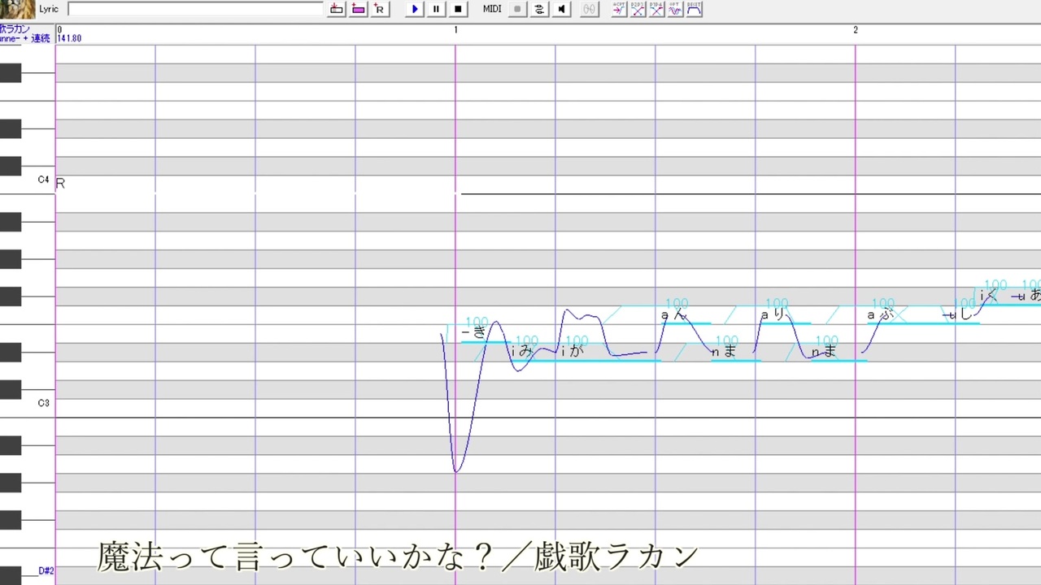Viewport: 1041px width, 585px height.
Task: Toggle the round record-style button
Action: pyautogui.click(x=517, y=9)
